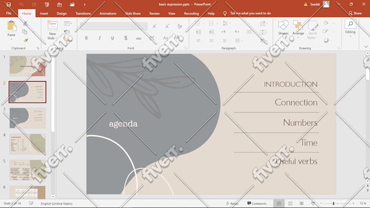Open Comments pane from status bar

coord(257,203)
